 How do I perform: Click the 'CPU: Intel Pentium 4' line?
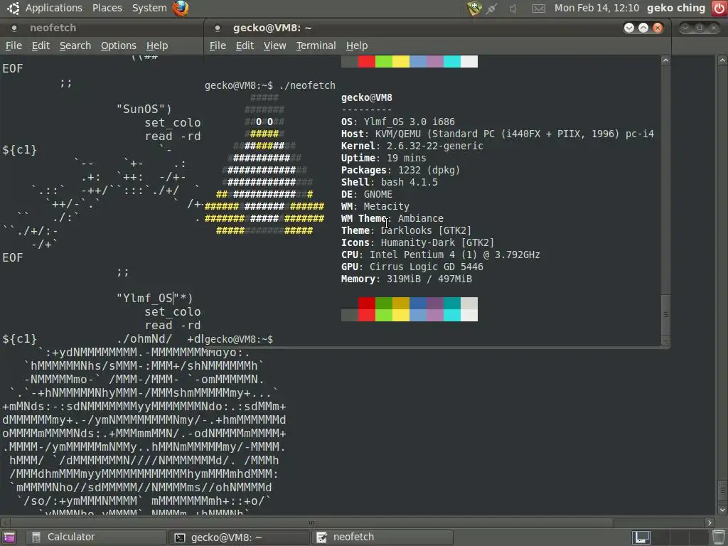(x=441, y=255)
